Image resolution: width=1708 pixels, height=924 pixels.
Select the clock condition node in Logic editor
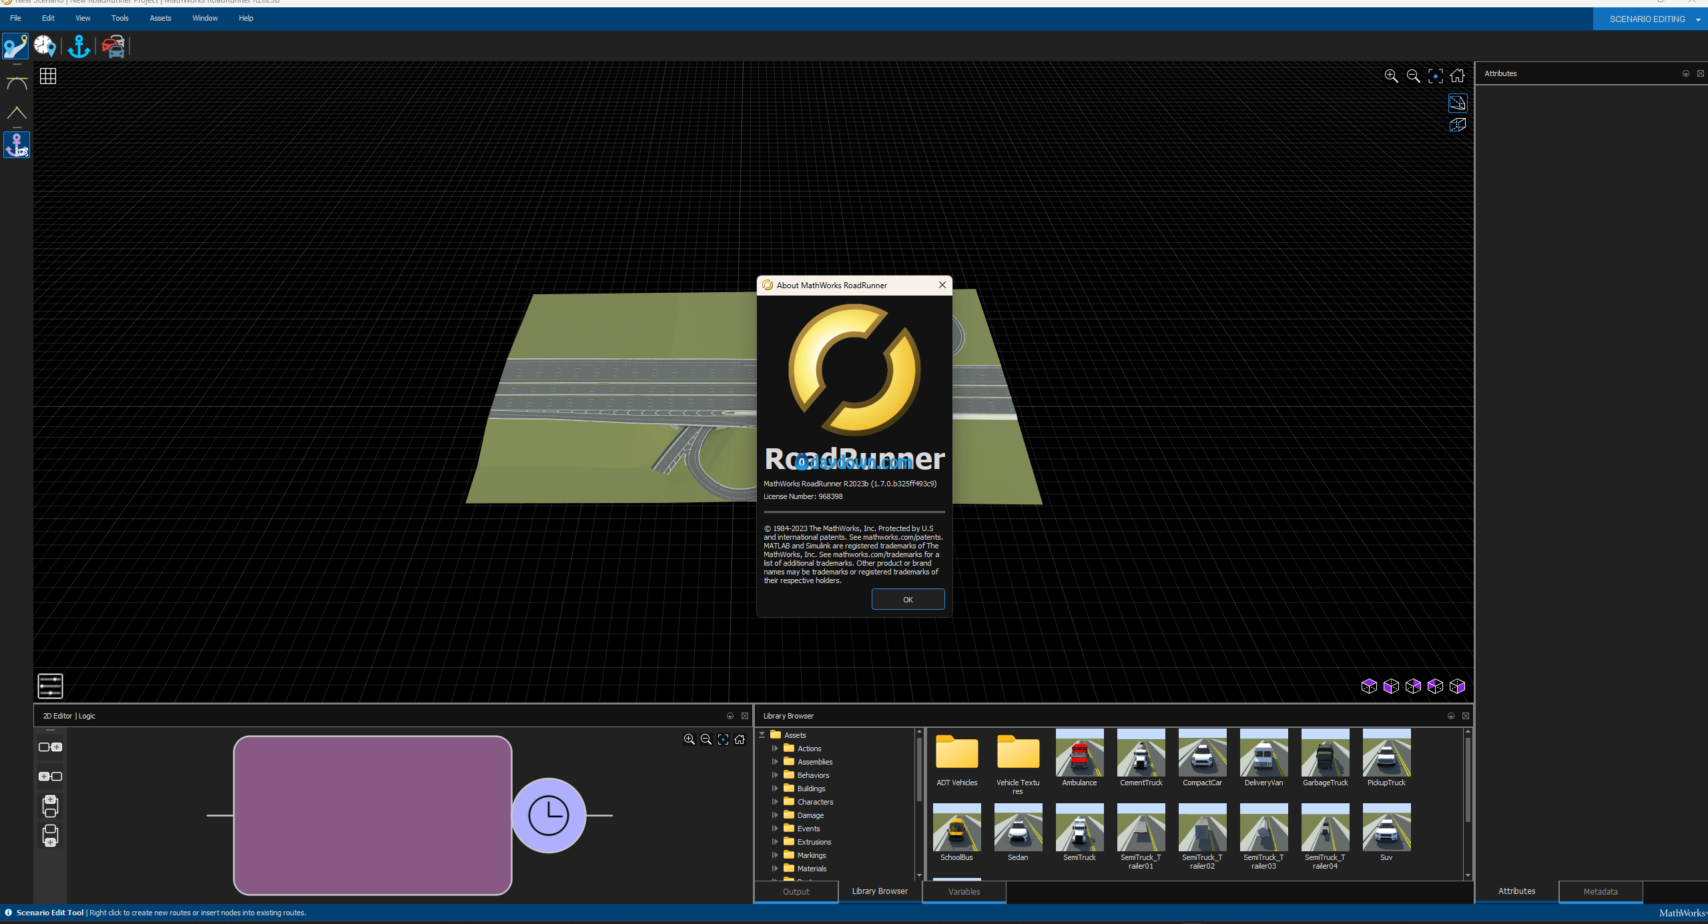549,815
